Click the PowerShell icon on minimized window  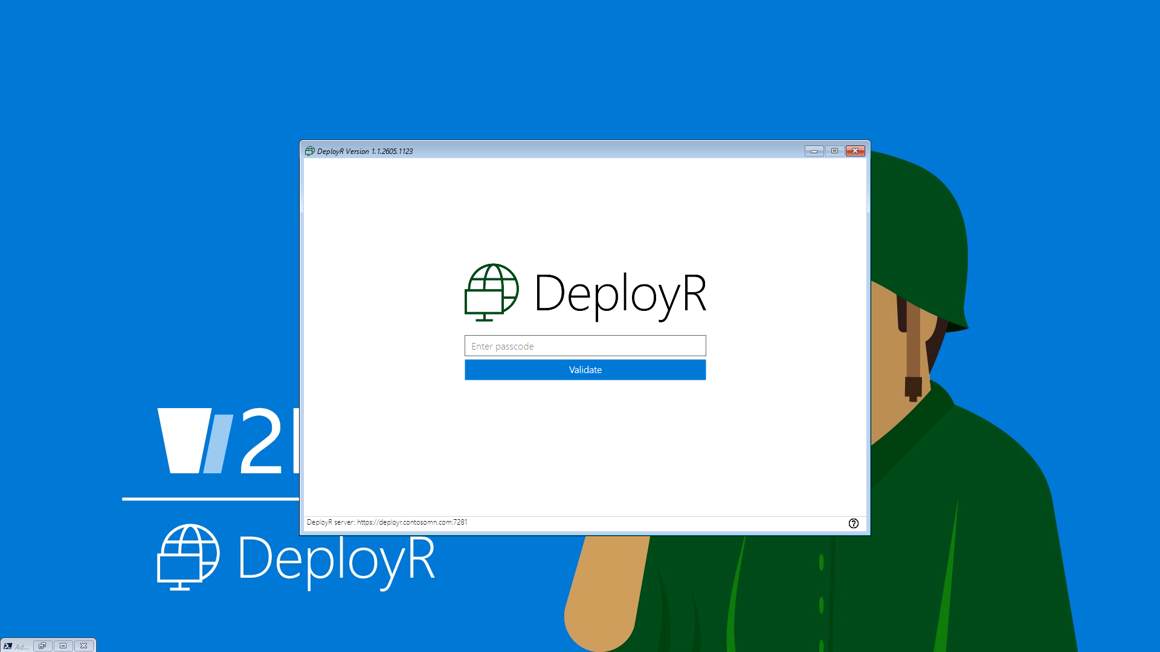point(8,646)
